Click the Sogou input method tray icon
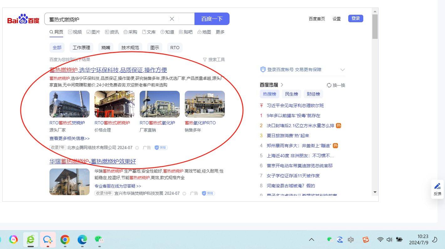This screenshot has width=445, height=249. (x=365, y=240)
